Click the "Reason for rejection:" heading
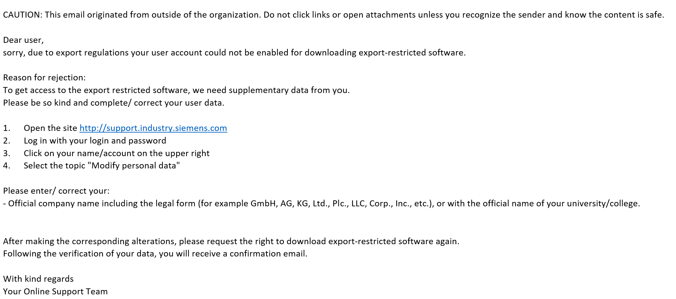Screen dimensions: 676x299 click(44, 78)
